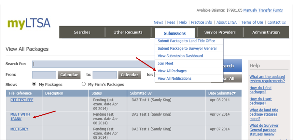Open the Administration menu
This screenshot has height=140, width=293.
point(266,32)
